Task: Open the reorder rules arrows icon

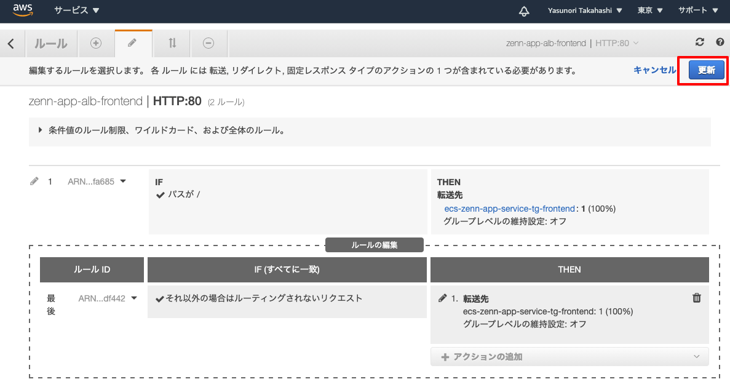Action: [171, 42]
